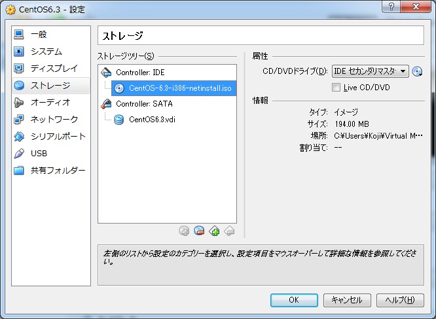Click the ヘルプ(H) button
The height and width of the screenshot is (319, 436).
click(x=400, y=300)
